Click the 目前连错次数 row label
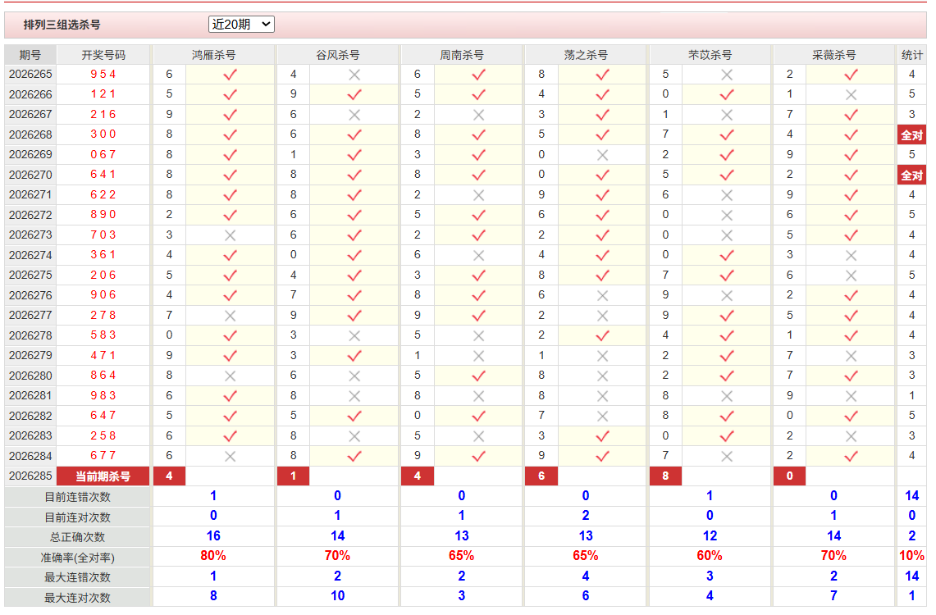Screen dimensions: 936x615 coord(78,497)
